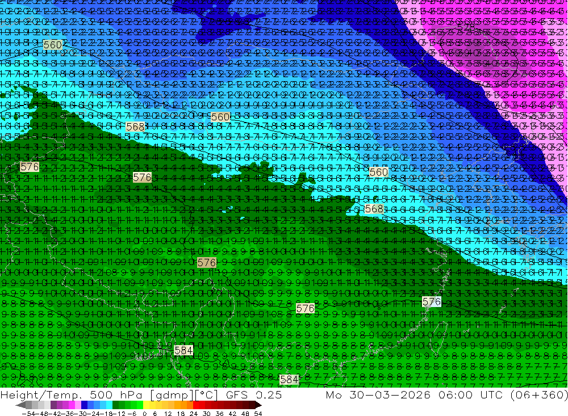The image size is (568, 416).
Task: Click legend value 54
Action: pos(258,414)
